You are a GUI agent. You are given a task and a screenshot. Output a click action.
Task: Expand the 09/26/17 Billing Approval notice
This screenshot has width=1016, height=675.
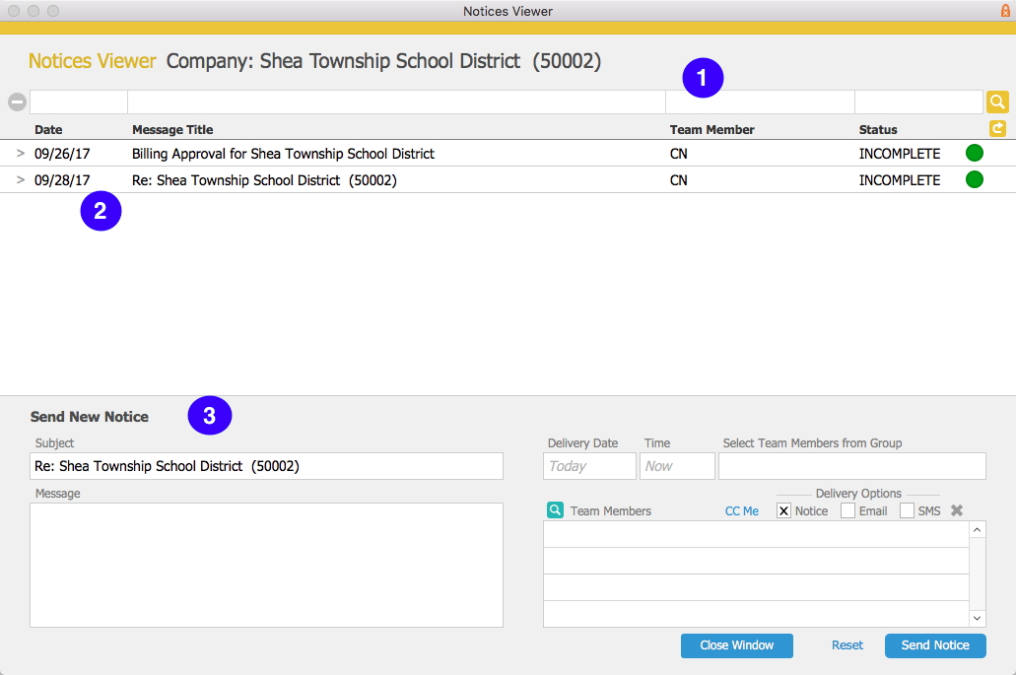(20, 153)
